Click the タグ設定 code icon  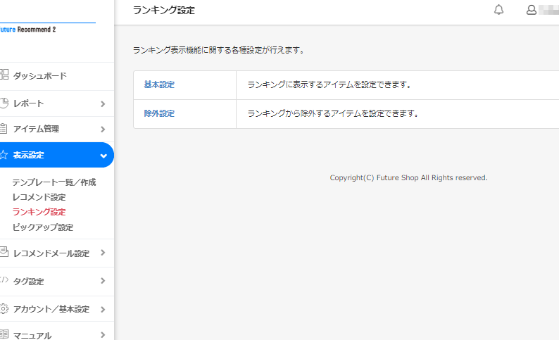(4, 279)
